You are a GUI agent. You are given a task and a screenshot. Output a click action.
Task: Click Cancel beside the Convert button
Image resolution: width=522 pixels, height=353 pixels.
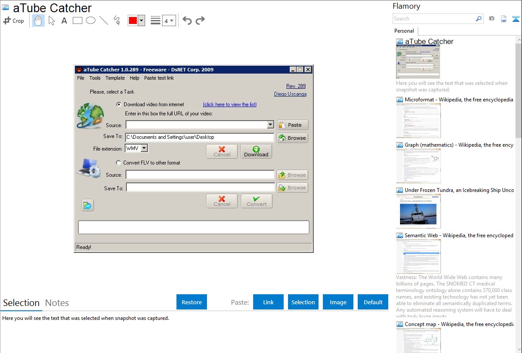point(222,201)
